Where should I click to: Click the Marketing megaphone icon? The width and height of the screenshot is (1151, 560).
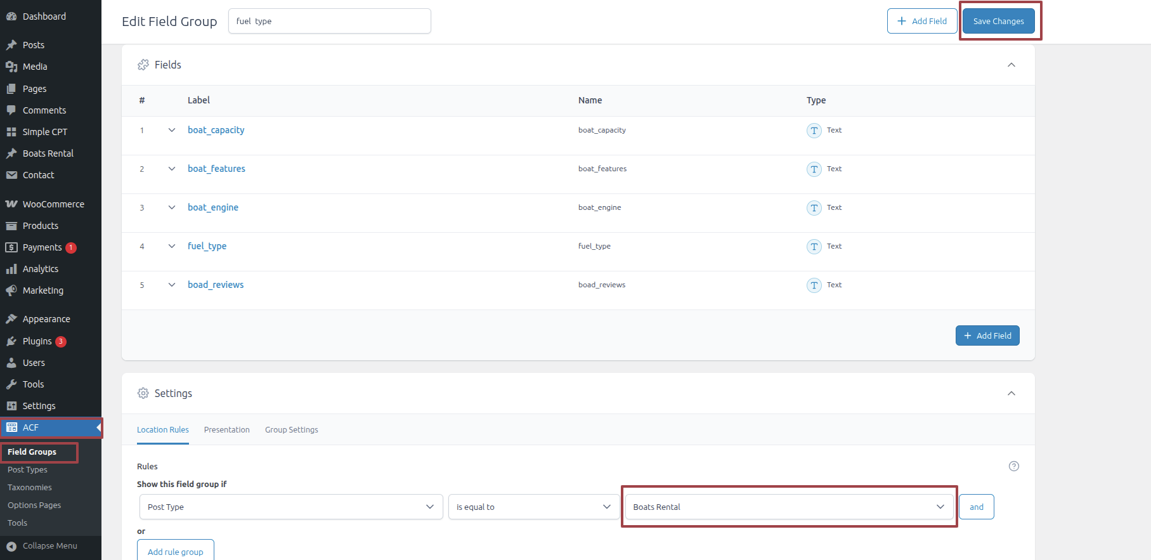11,290
